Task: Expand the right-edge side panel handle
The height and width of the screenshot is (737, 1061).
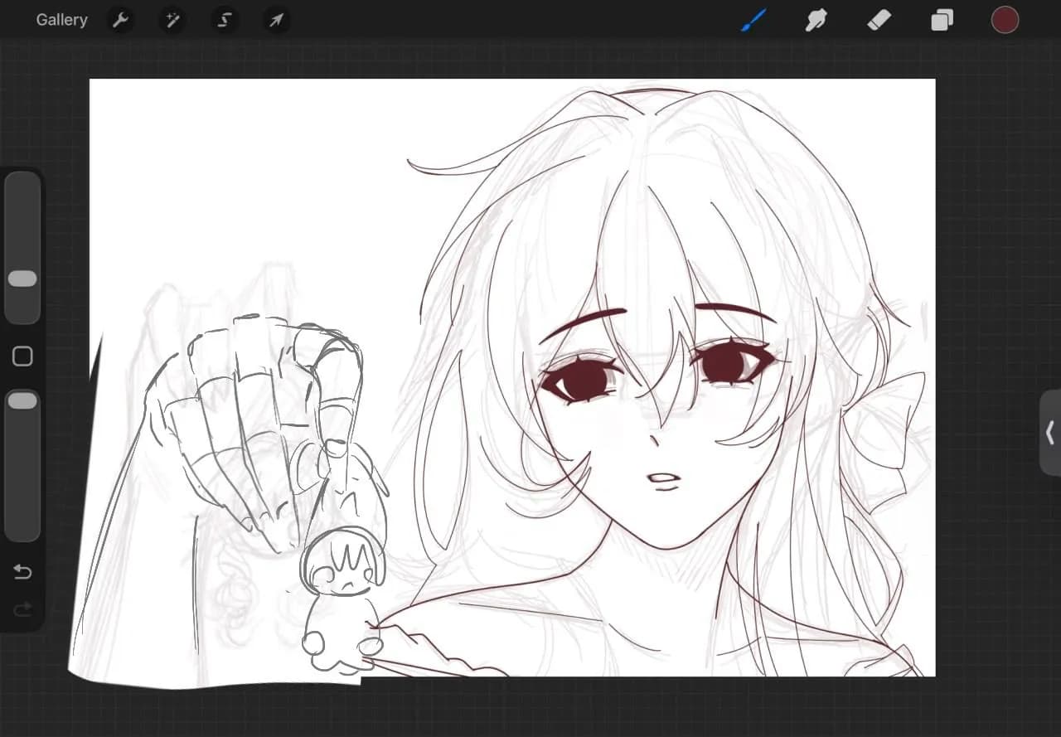Action: click(1050, 433)
